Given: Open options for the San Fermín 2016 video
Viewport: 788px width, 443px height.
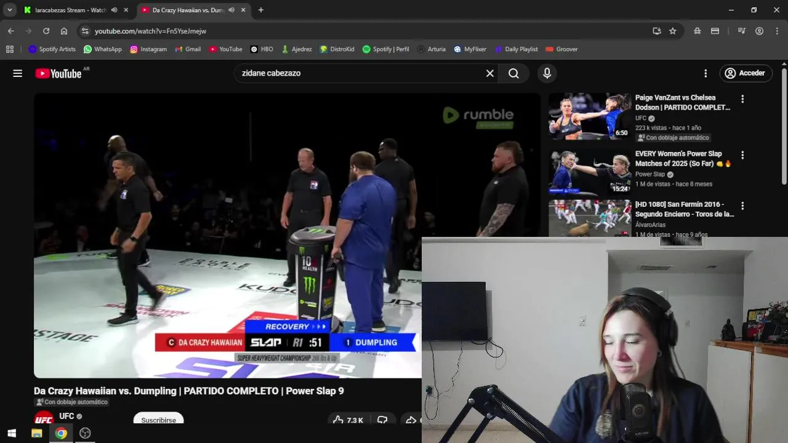Looking at the screenshot, I should [x=742, y=206].
